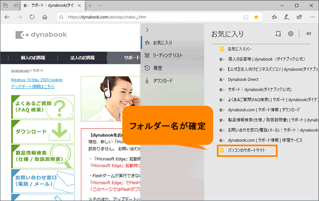Select お気に入り in the hub sidebar
The height and width of the screenshot is (201, 319).
pyautogui.click(x=172, y=43)
